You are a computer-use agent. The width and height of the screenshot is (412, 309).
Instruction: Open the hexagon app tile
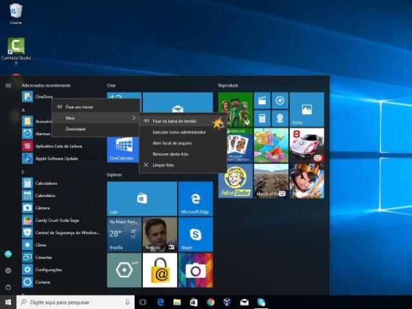pos(124,270)
